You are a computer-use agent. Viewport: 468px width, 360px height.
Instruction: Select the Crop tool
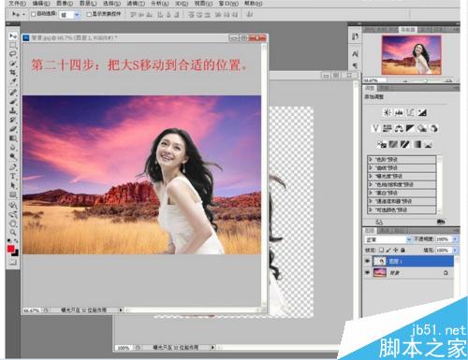pos(12,73)
